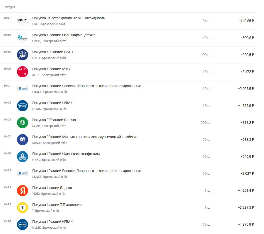Select 'Покупка 1 акции Т-Технологии' entry

[x=57, y=205]
